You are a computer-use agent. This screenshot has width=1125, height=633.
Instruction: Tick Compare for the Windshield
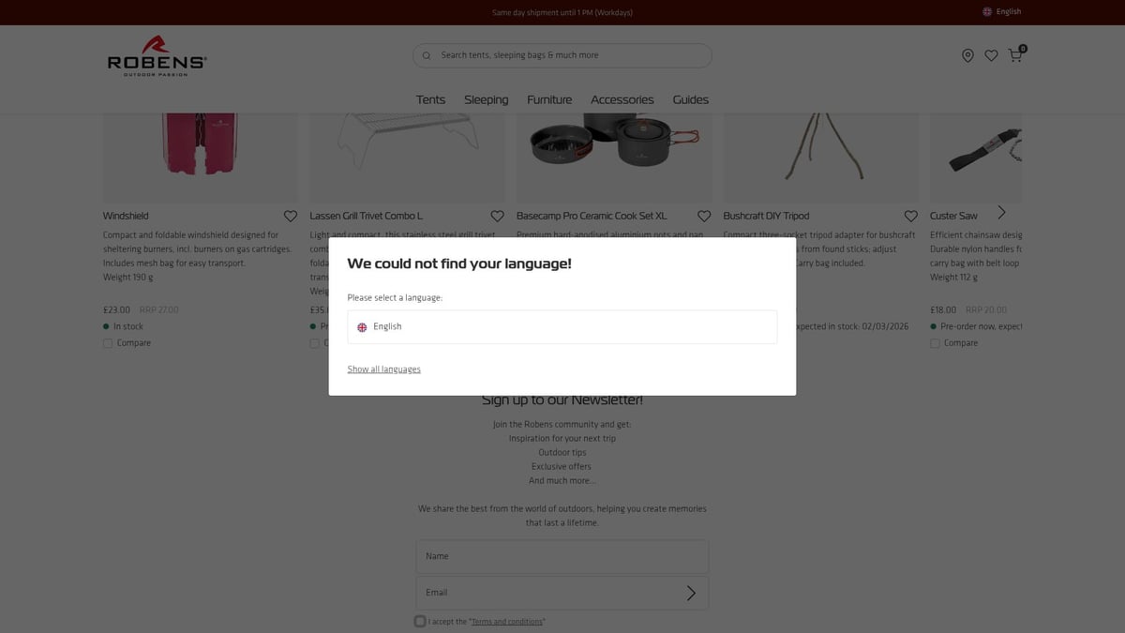(x=108, y=343)
